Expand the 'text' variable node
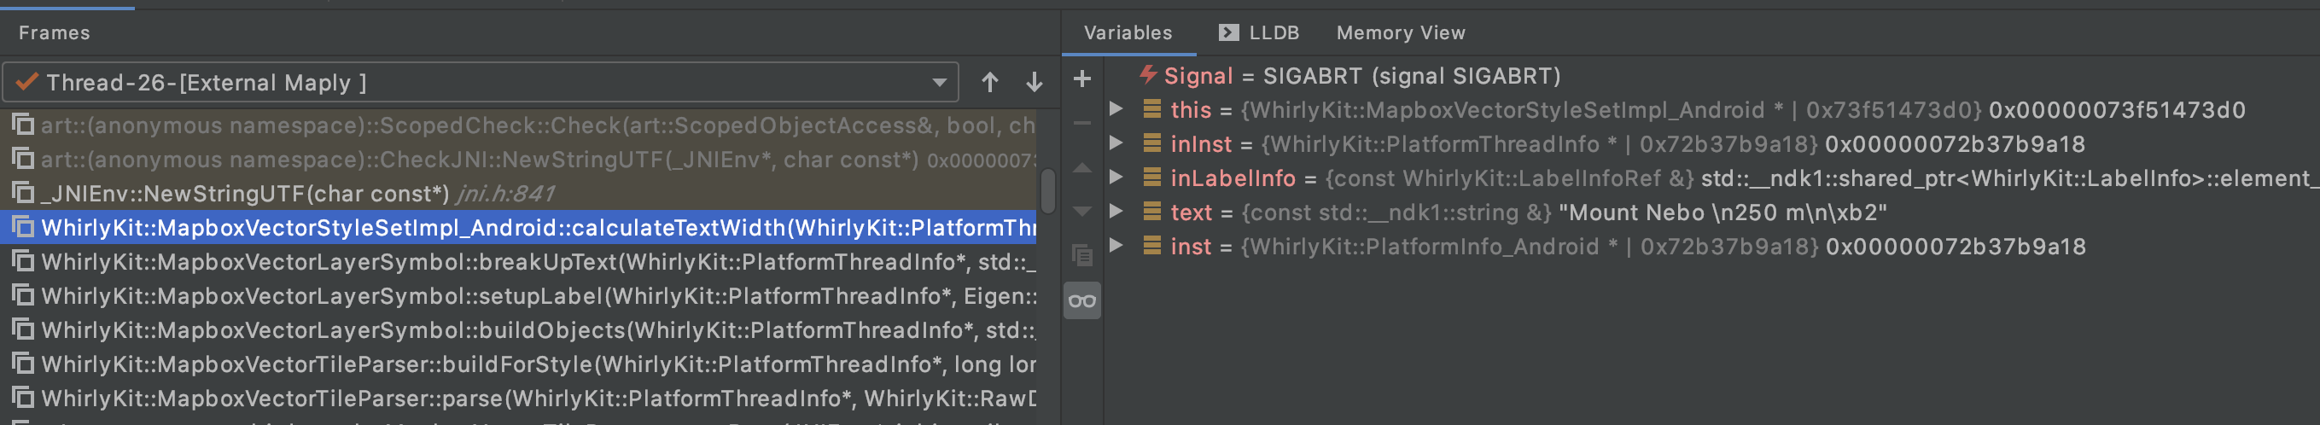 (x=1116, y=212)
